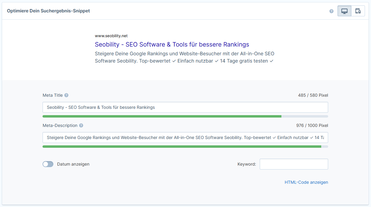Screen dimensions: 371x207
Task: Select snippet description preview text
Action: 185,57
